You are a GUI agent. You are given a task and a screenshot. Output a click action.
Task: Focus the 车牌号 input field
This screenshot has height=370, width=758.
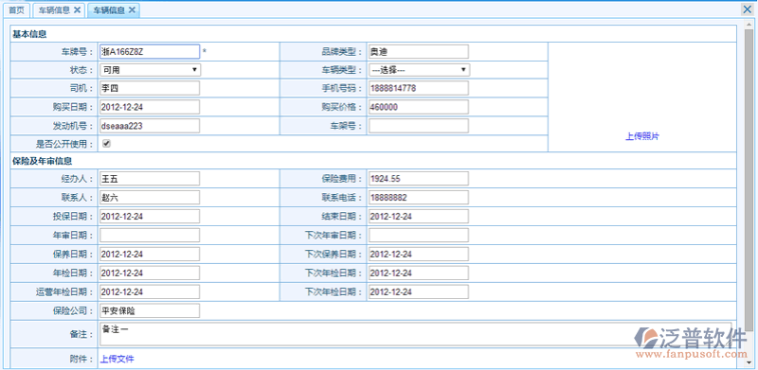150,52
